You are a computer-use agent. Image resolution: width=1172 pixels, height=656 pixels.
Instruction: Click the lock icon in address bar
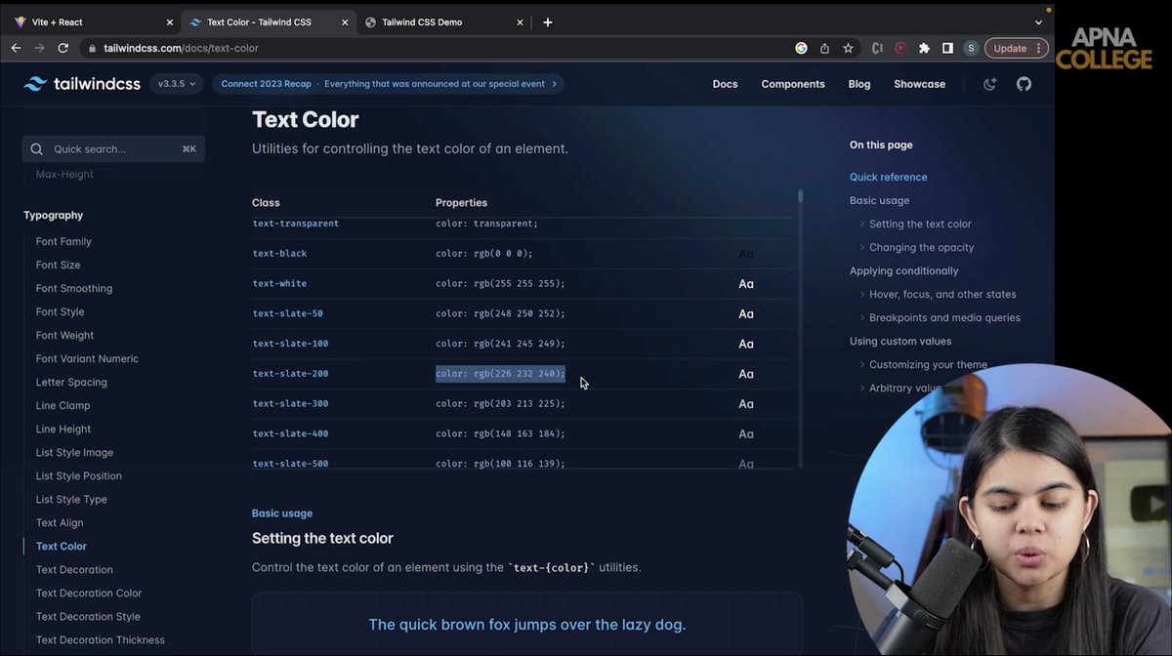[x=92, y=48]
